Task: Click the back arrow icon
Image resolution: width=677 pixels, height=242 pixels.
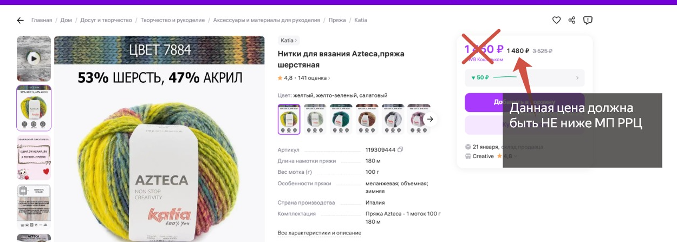Action: pyautogui.click(x=21, y=21)
